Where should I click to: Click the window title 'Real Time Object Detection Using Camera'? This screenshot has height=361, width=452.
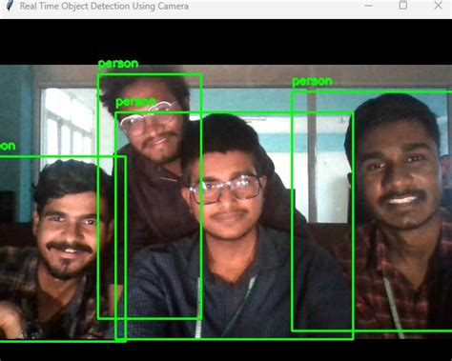pos(104,6)
